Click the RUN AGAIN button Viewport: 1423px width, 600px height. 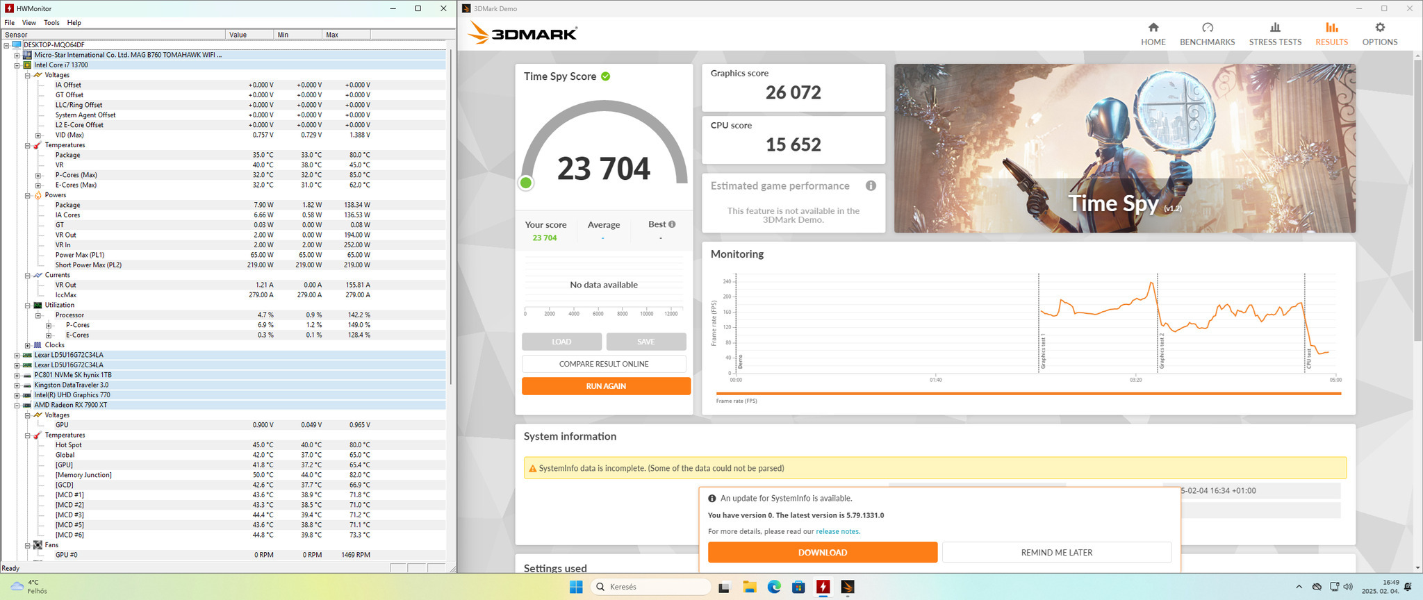point(606,386)
